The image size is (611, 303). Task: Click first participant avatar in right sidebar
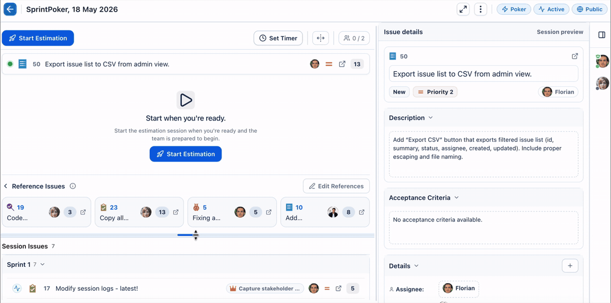(x=602, y=62)
